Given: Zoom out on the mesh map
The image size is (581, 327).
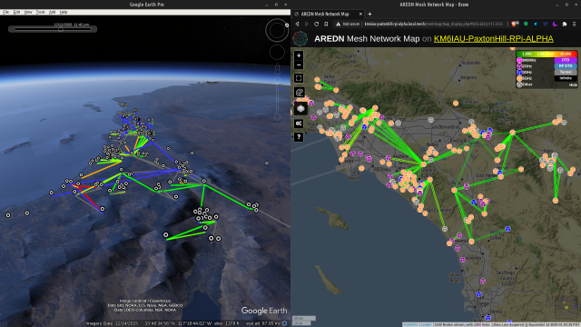Looking at the screenshot, I should click(299, 65).
